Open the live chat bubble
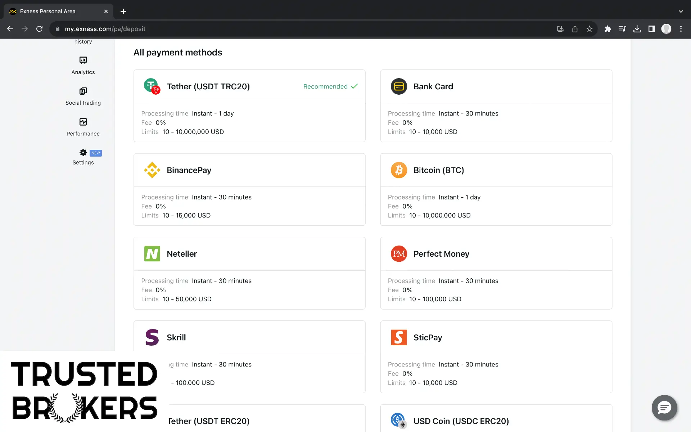Viewport: 691px width, 432px height. (x=664, y=408)
